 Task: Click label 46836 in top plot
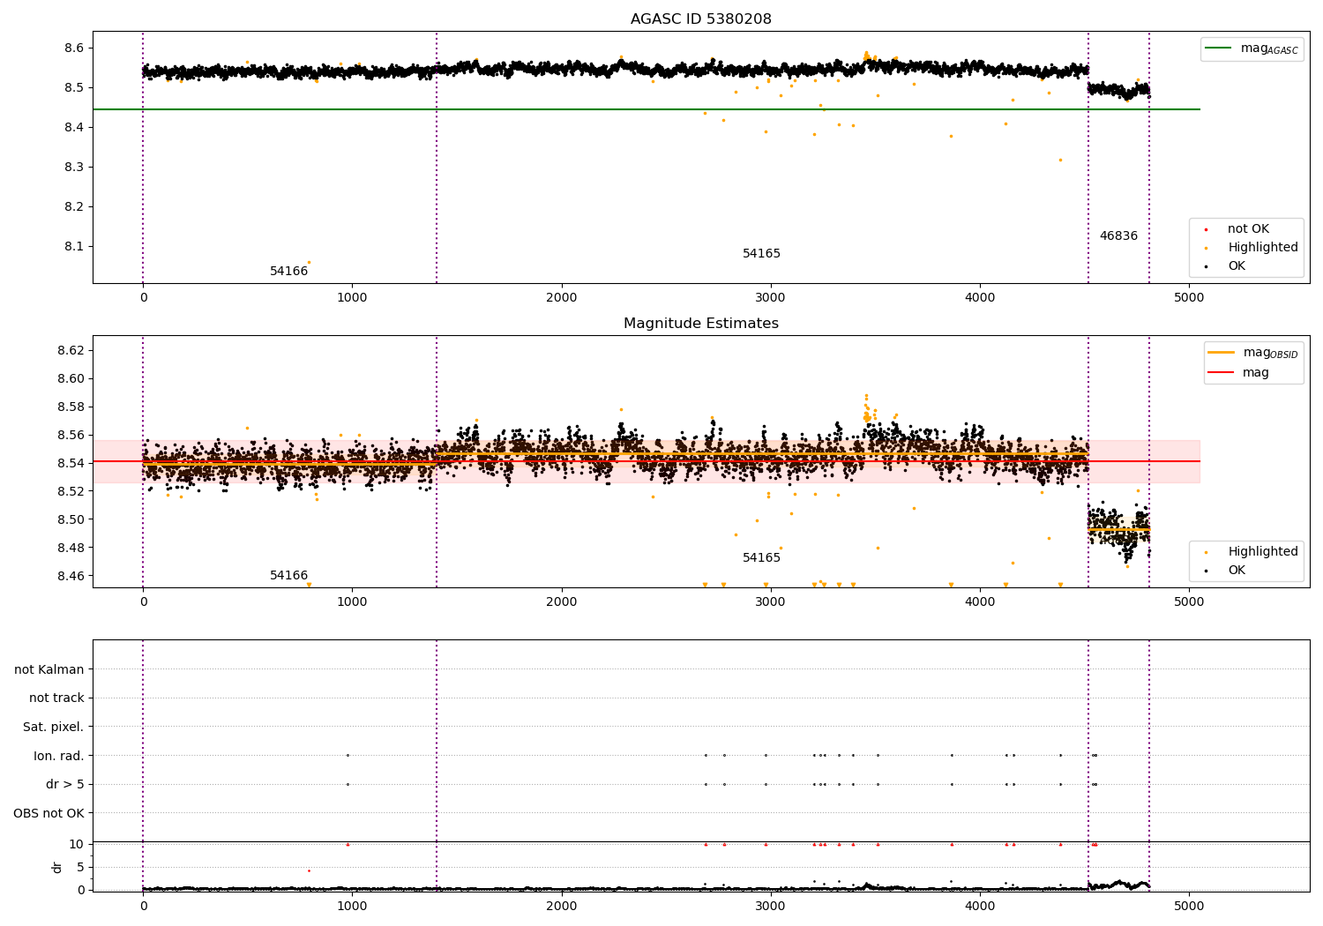click(x=1118, y=236)
